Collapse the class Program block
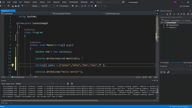 tap(17, 33)
